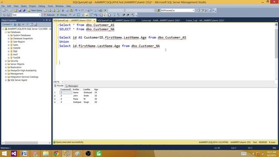Expand the Security folder node
Screen dimensions: 279x157
pyautogui.click(x=6, y=61)
